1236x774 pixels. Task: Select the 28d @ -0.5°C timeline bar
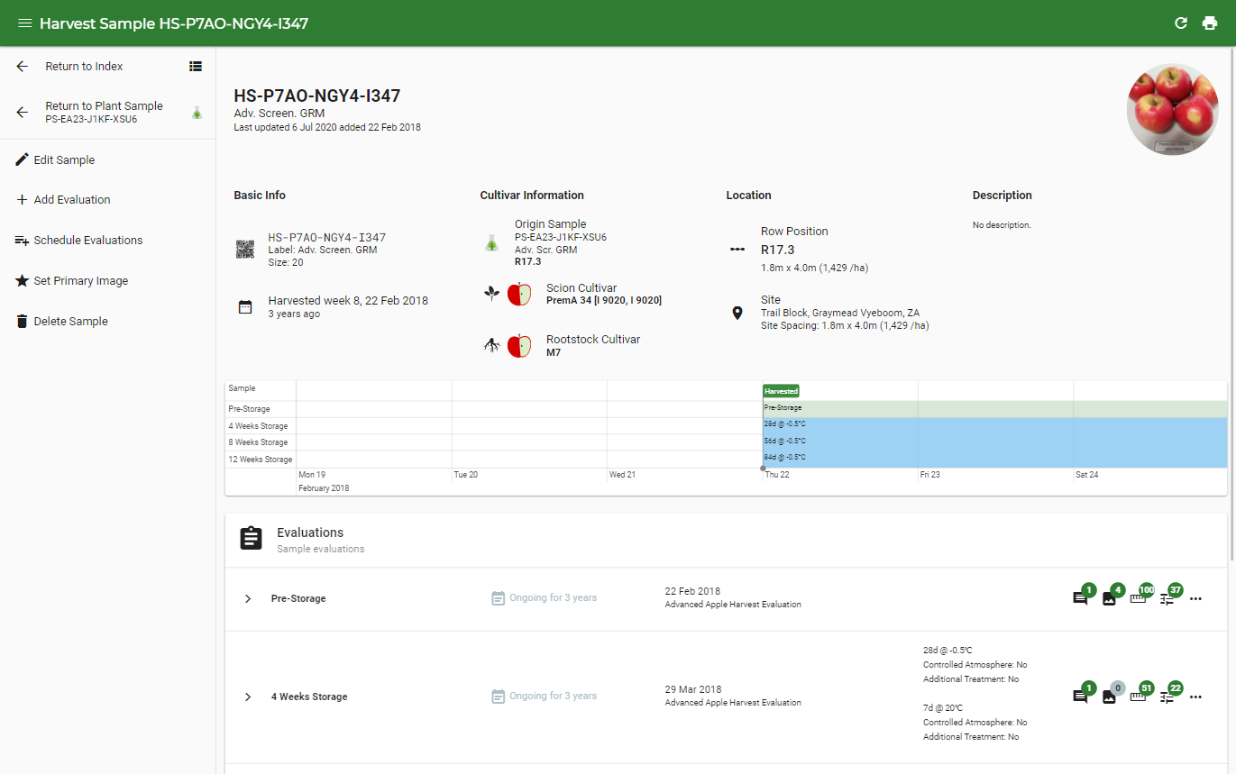click(x=995, y=424)
